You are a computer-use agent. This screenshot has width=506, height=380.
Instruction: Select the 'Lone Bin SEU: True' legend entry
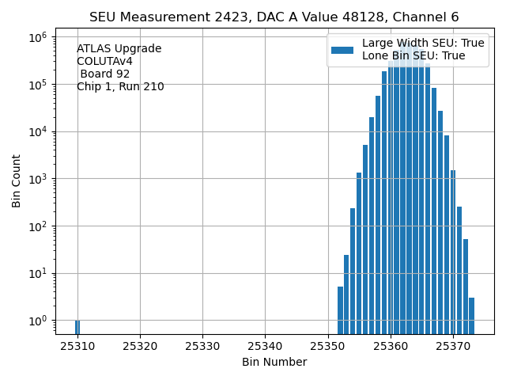[x=413, y=56]
